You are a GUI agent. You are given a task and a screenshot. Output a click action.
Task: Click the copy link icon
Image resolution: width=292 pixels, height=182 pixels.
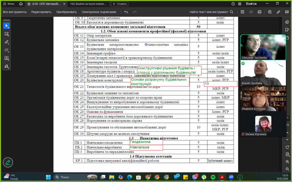point(278,12)
